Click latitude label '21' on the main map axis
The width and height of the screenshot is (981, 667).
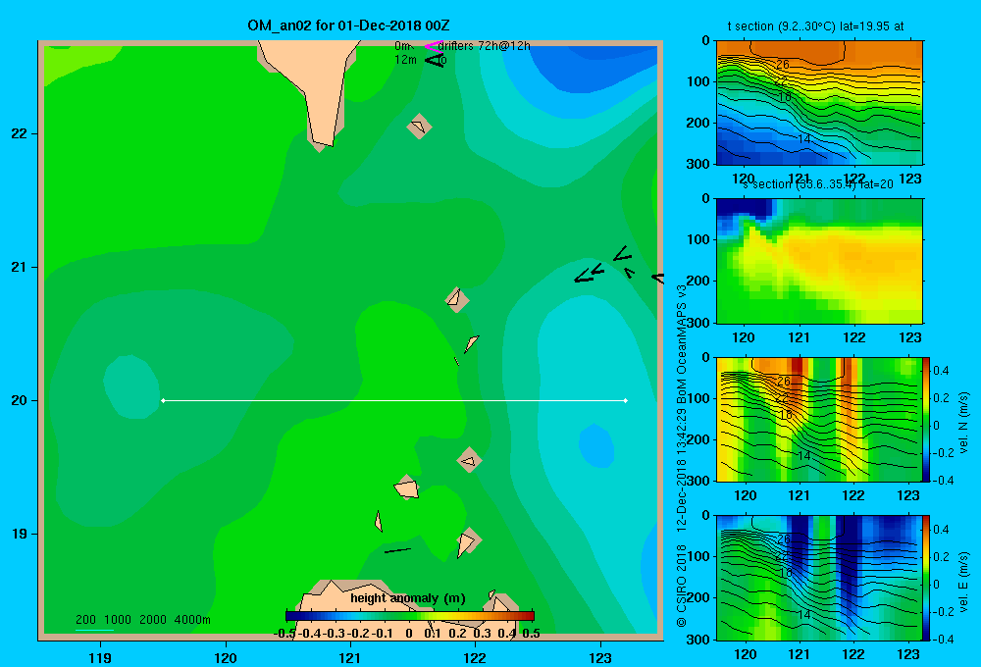tap(20, 267)
